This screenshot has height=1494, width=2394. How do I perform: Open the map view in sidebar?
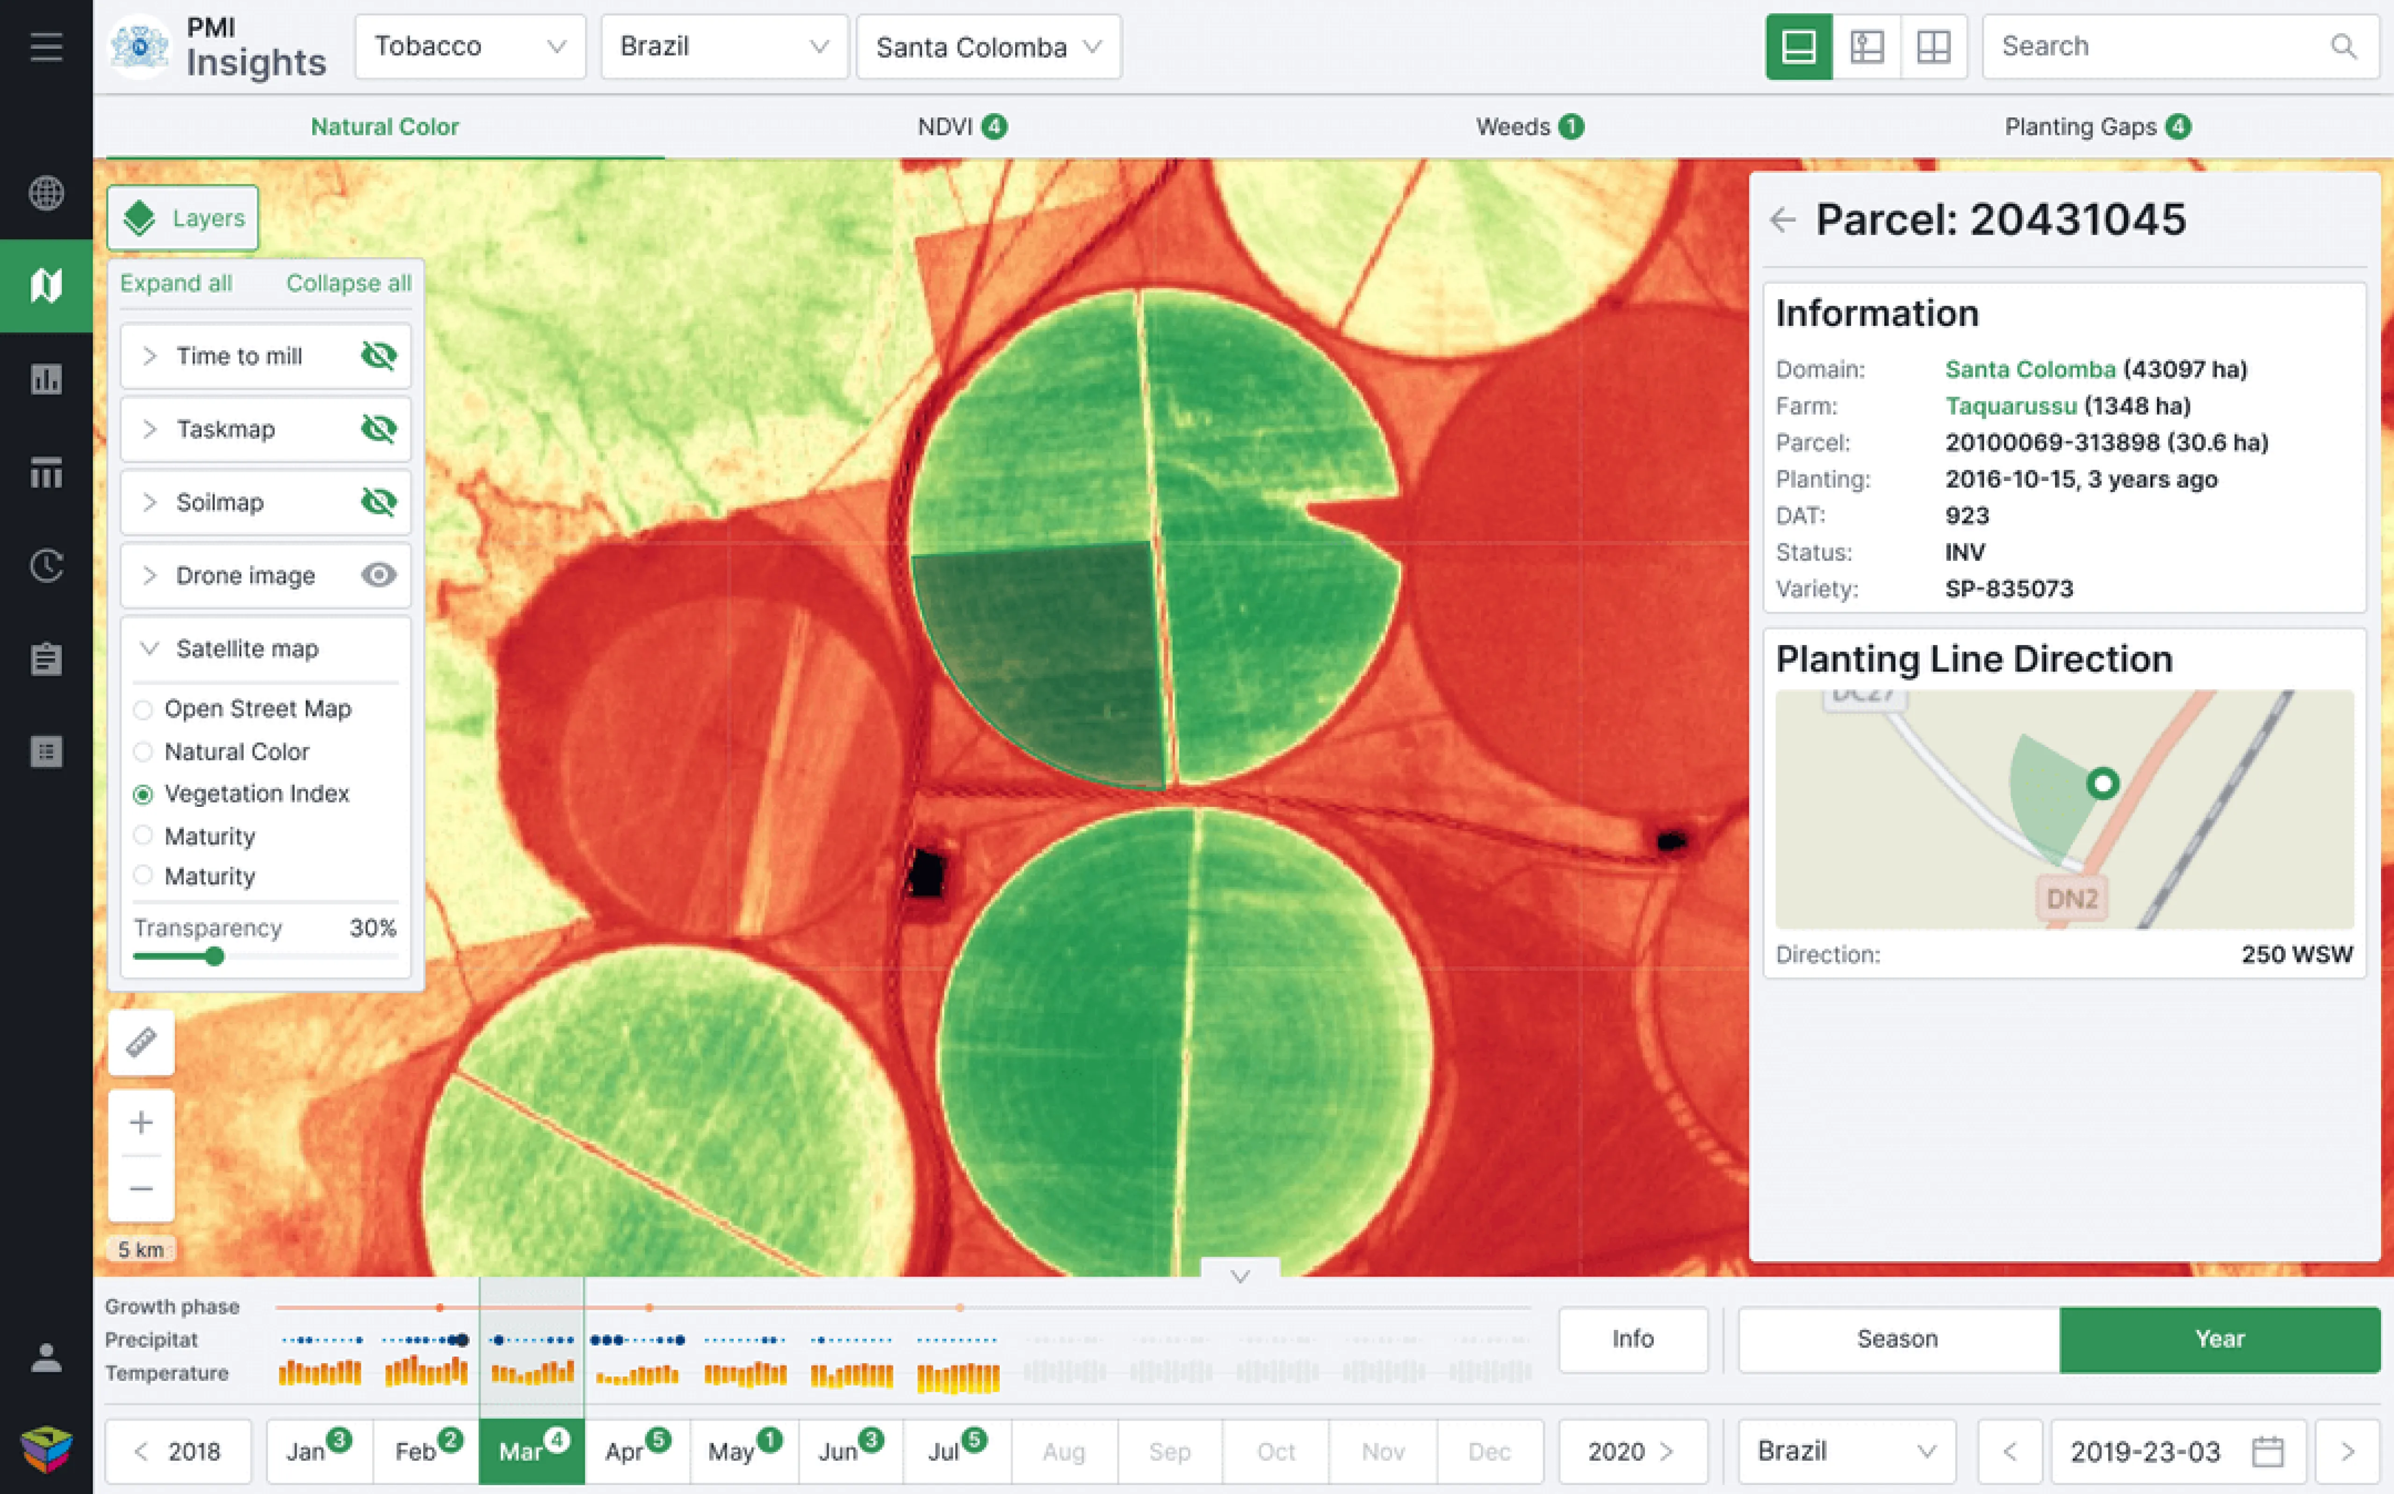tap(46, 286)
